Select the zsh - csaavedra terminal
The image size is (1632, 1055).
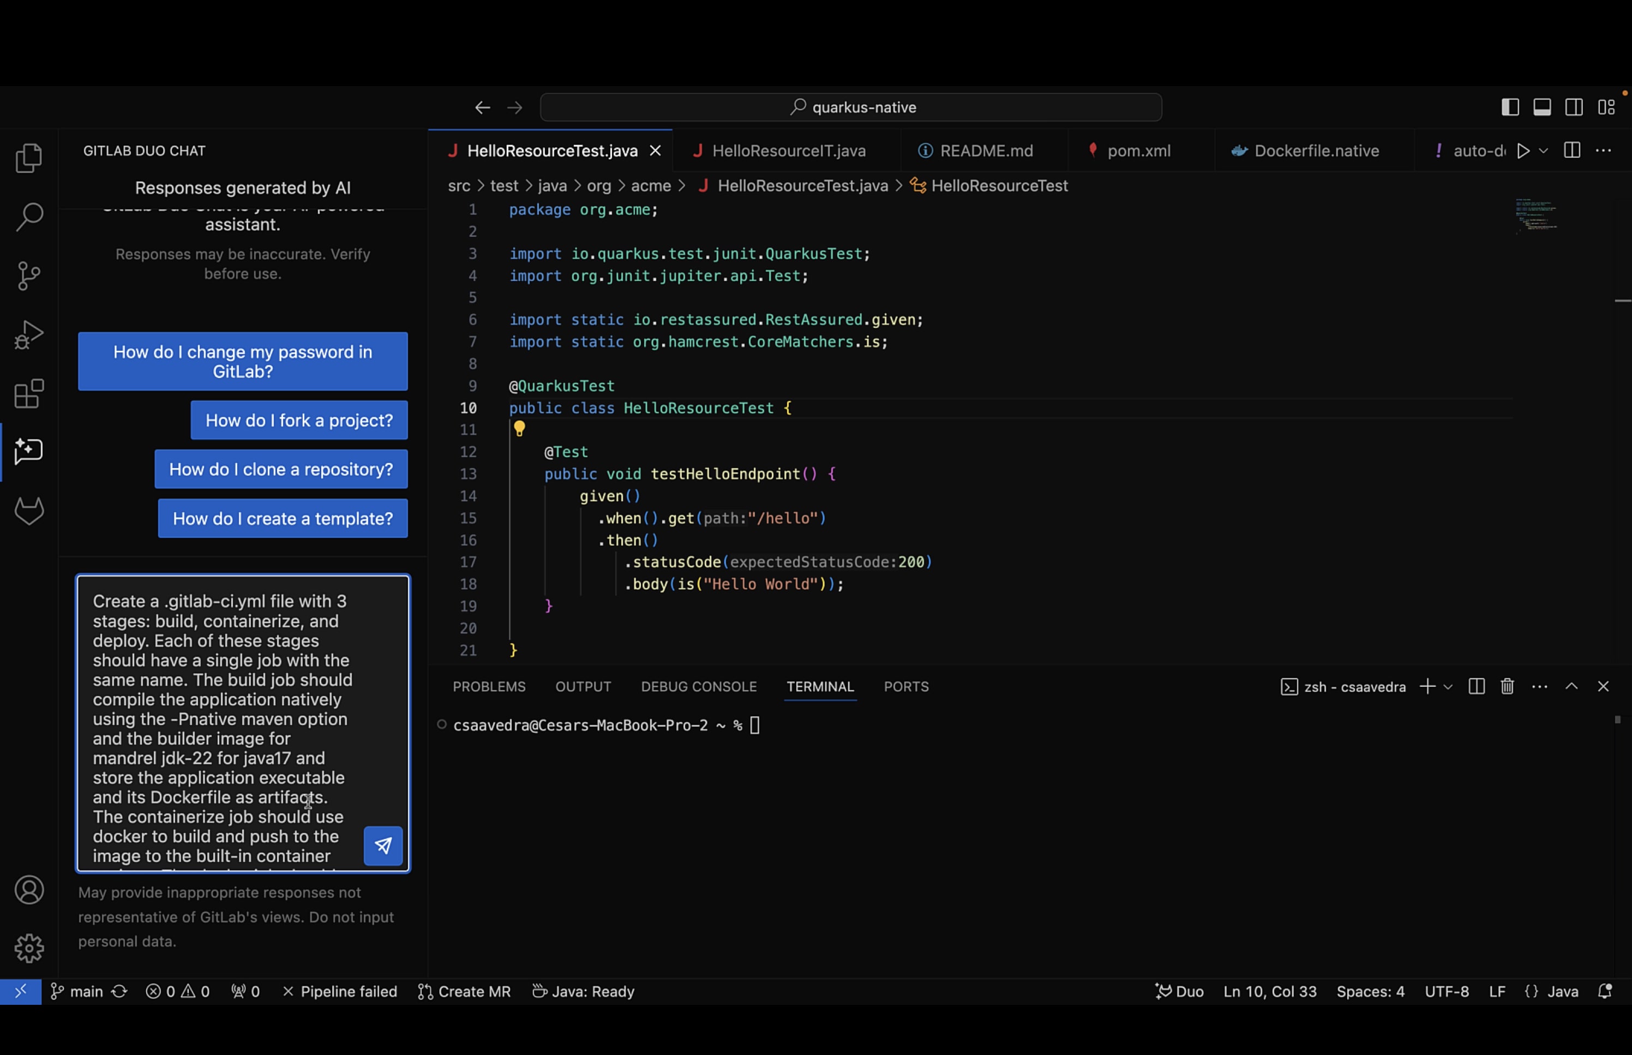coord(1342,686)
